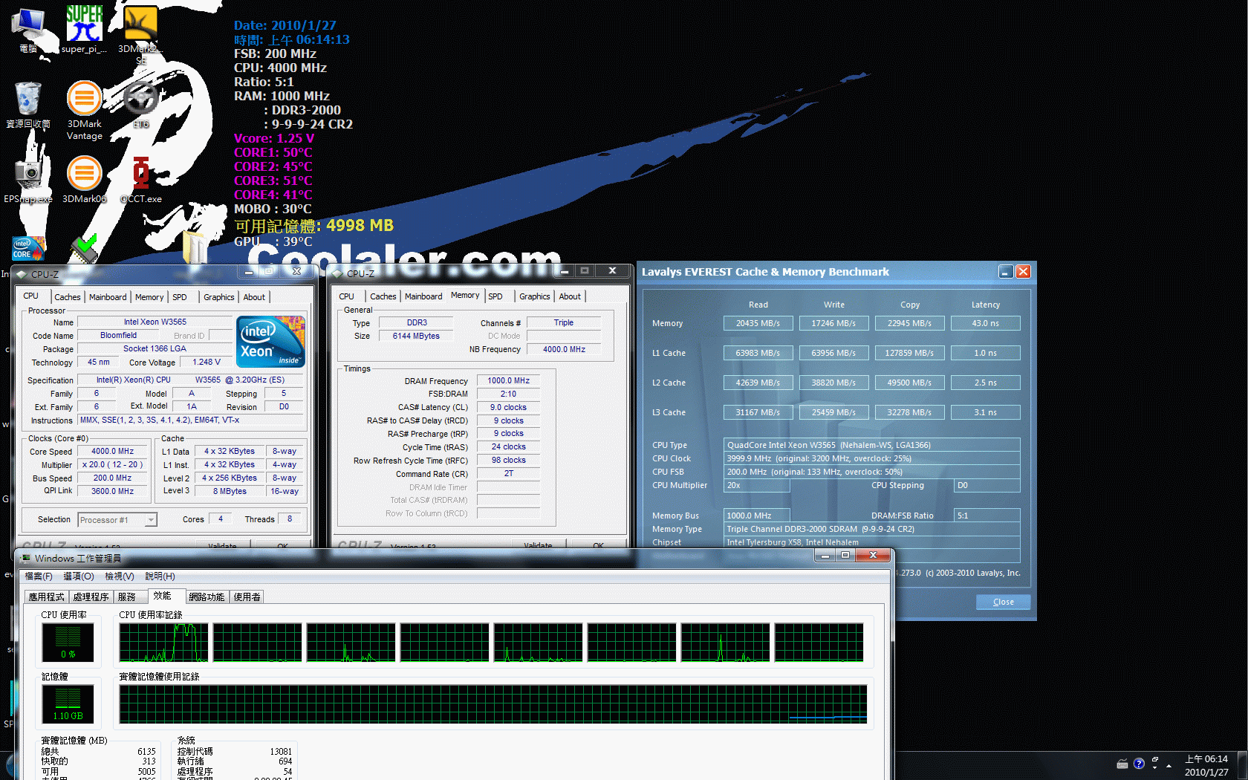Image resolution: width=1248 pixels, height=780 pixels.
Task: Open Graphics tab in right CPU-Z window
Action: click(535, 296)
